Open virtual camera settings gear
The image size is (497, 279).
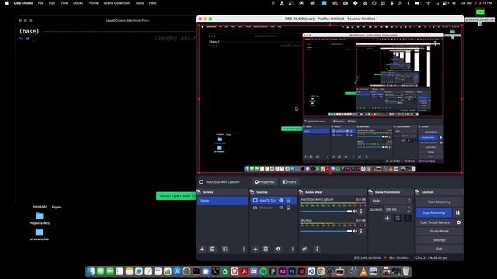(x=458, y=222)
